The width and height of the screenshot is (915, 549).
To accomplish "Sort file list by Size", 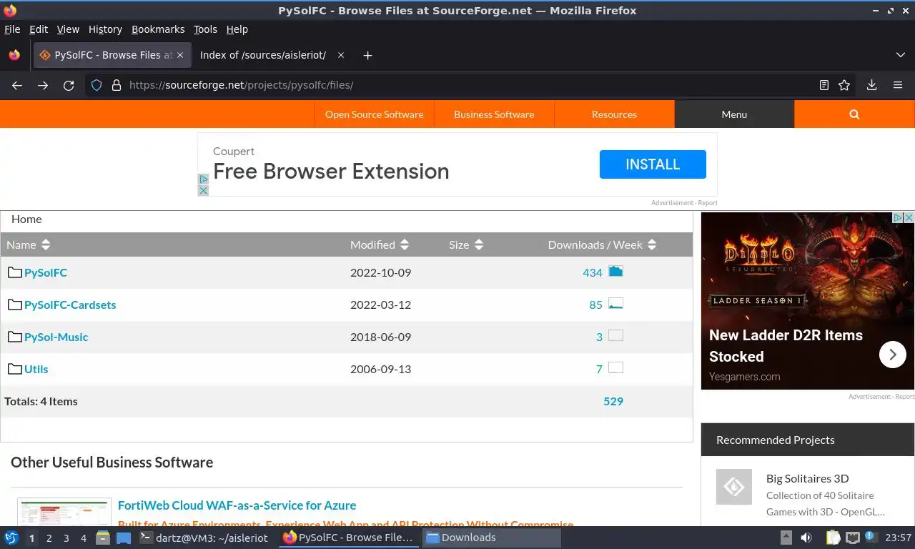I will [x=466, y=244].
